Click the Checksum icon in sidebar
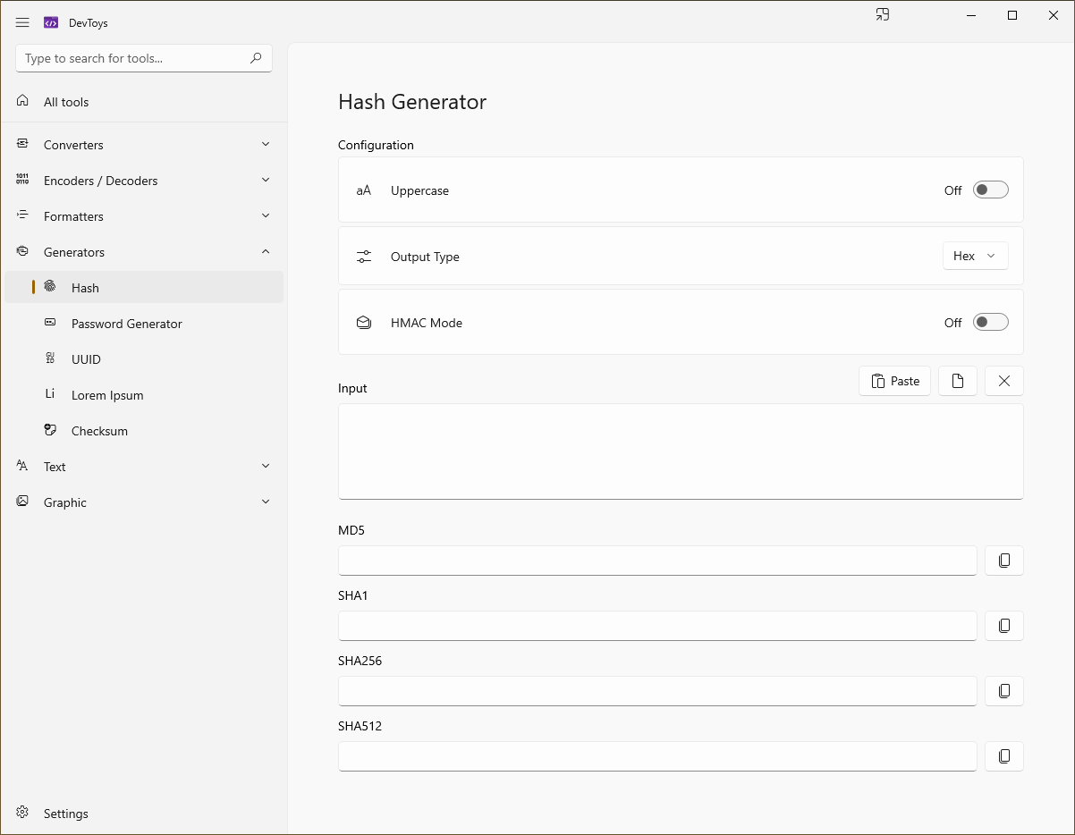The image size is (1075, 835). [50, 430]
